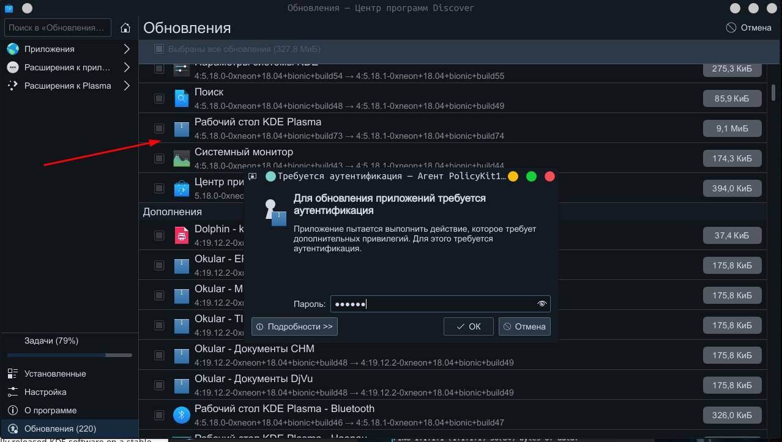Expand Расширения к Plasma arrow

tap(127, 86)
